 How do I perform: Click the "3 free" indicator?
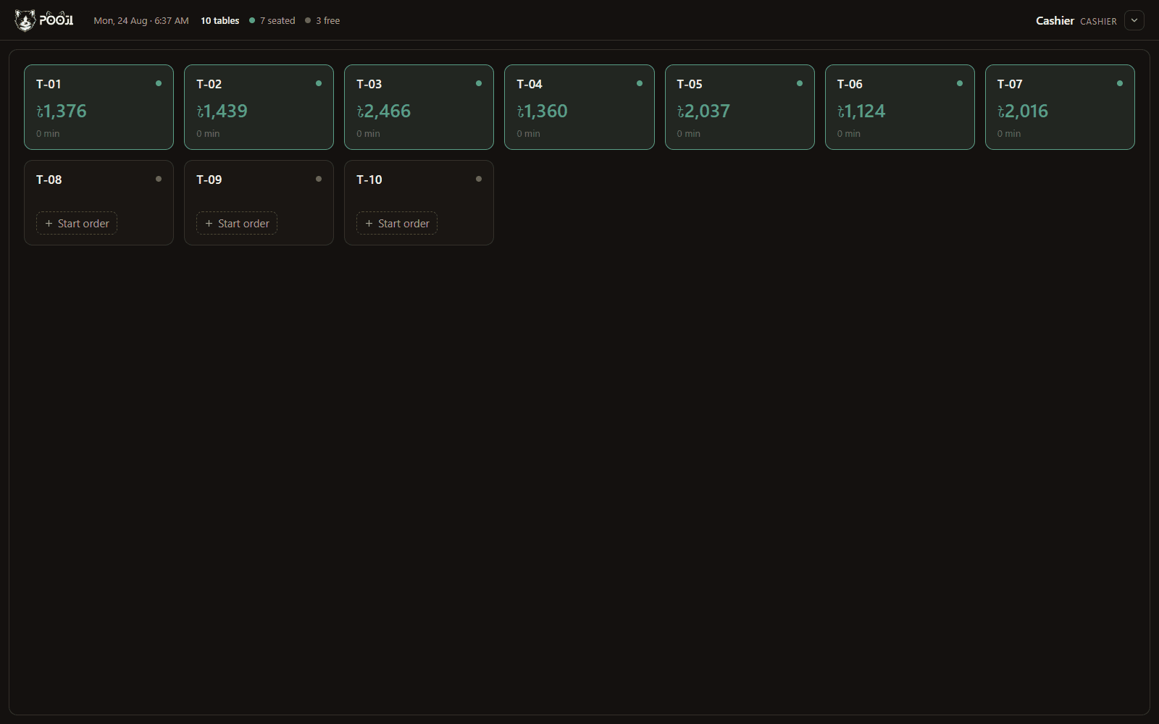pos(322,21)
